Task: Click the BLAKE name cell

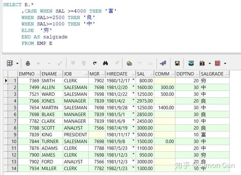Action: point(52,114)
